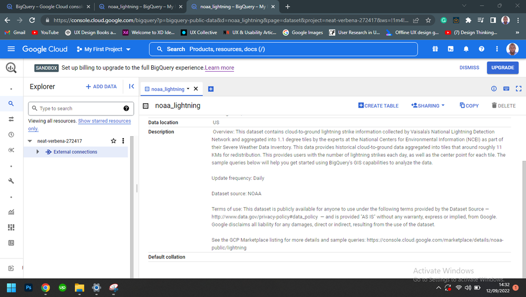Screen dimensions: 526x297
Task: Close the noaa_lightning tab
Action: (x=196, y=89)
